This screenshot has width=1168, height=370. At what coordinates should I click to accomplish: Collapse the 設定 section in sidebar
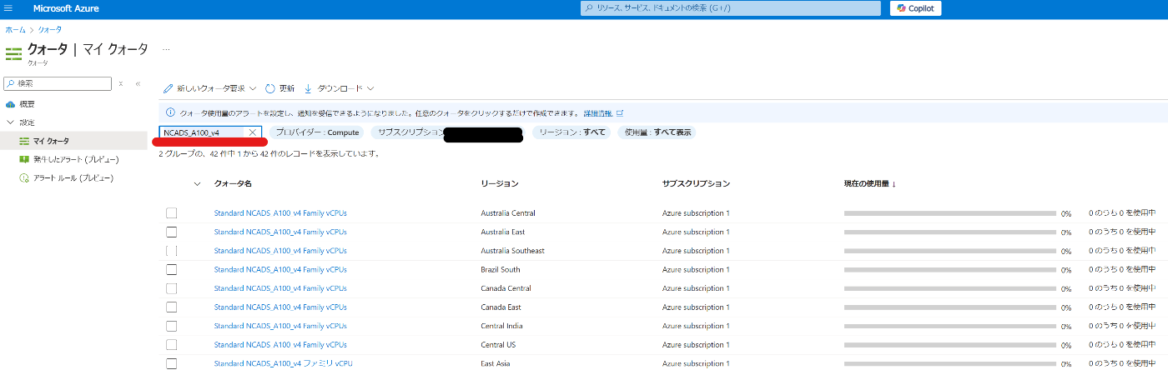(x=9, y=122)
